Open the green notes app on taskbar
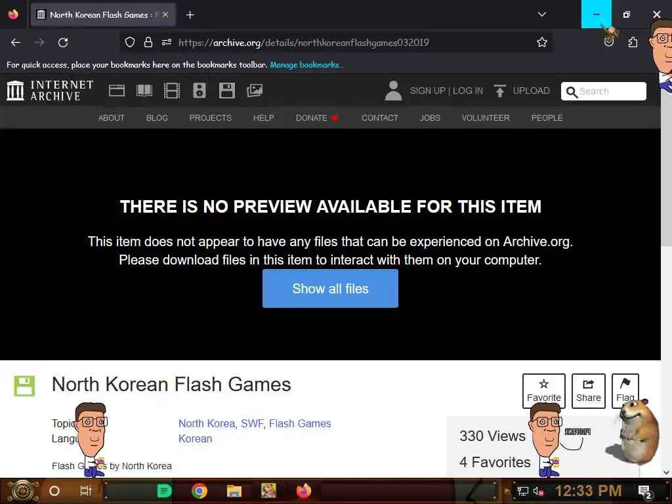672x504 pixels. (x=164, y=491)
